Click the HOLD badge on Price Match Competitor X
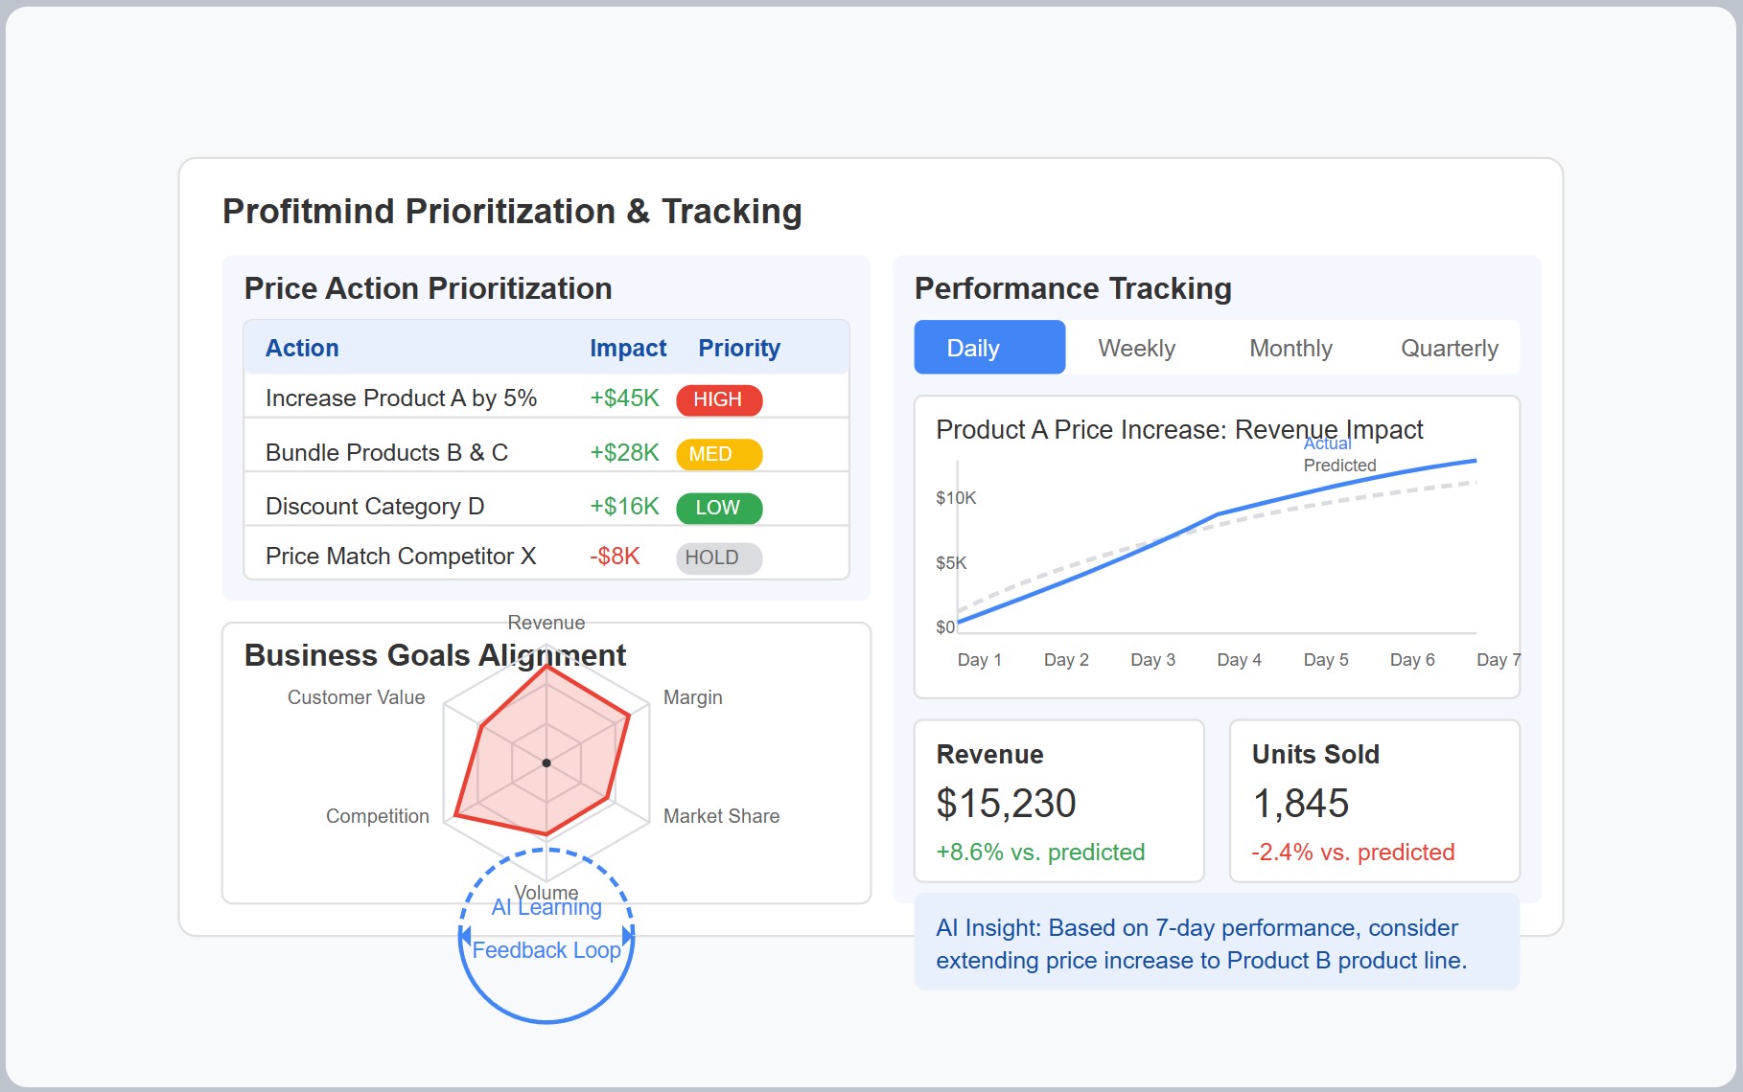 point(718,557)
